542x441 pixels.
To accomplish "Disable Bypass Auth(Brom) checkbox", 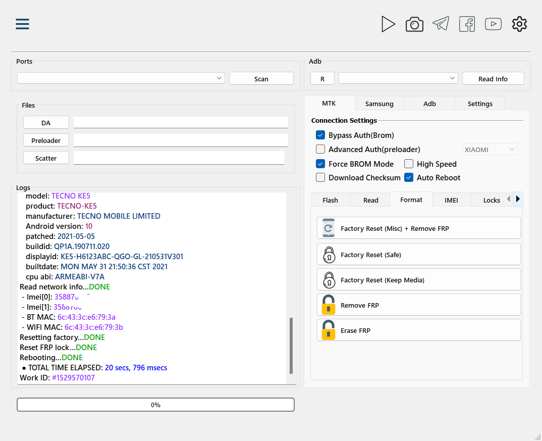I will pos(320,135).
